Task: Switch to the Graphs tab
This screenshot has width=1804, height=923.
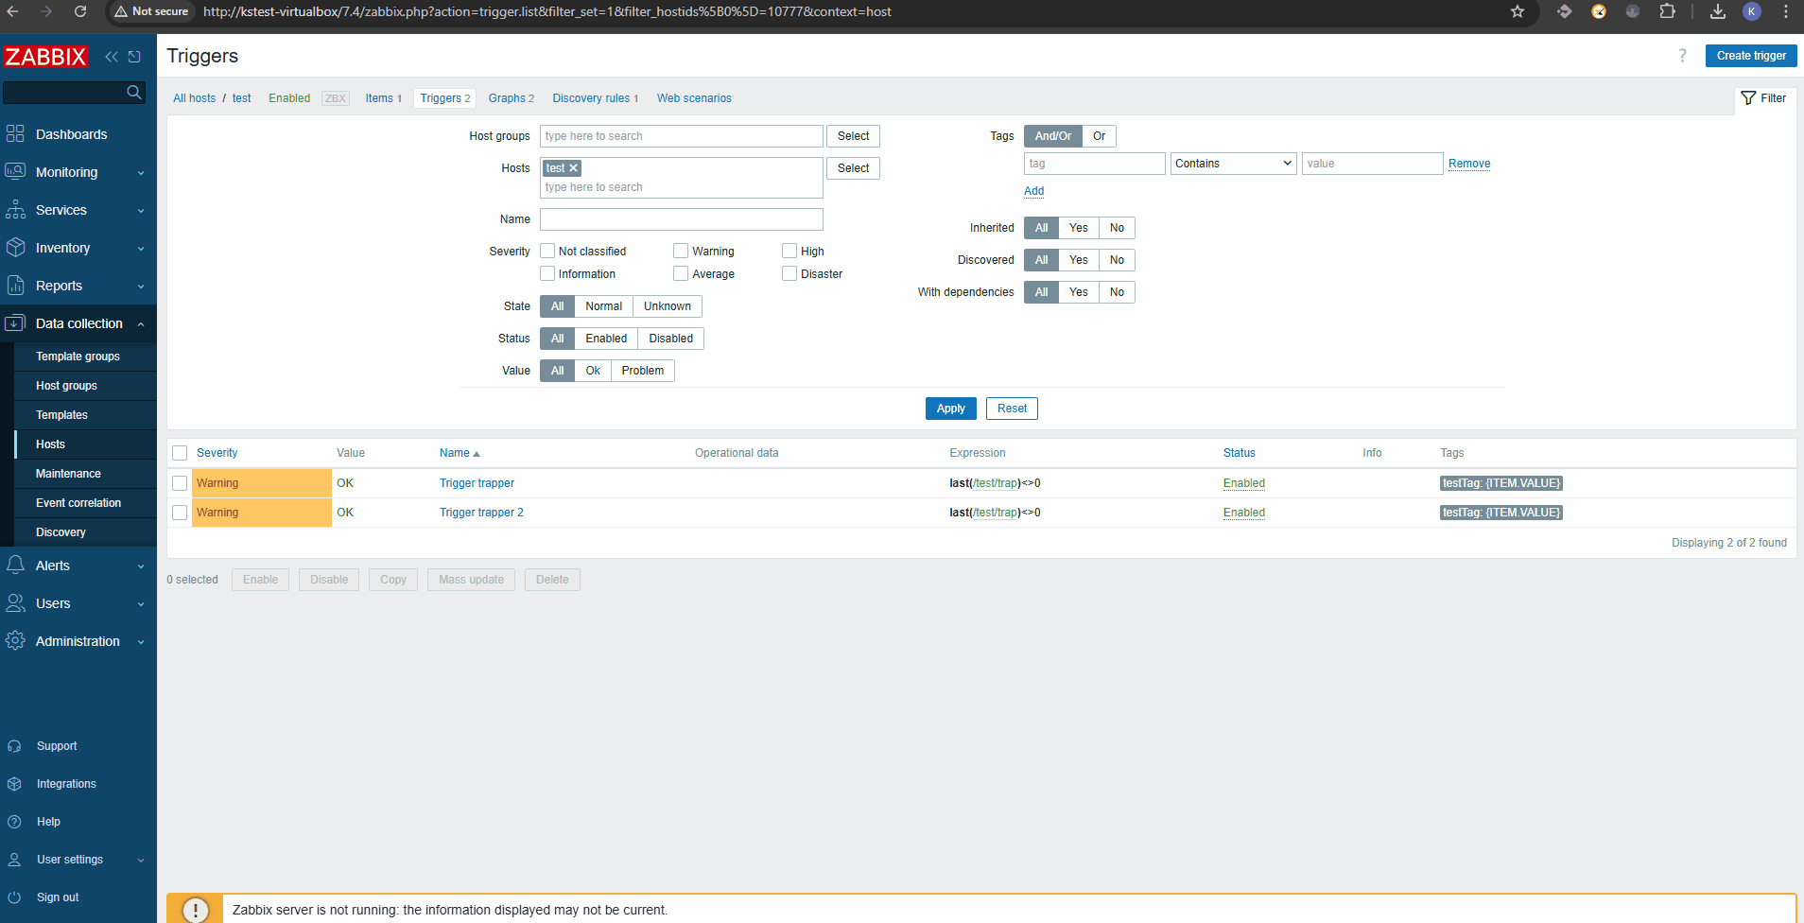Action: pyautogui.click(x=511, y=98)
